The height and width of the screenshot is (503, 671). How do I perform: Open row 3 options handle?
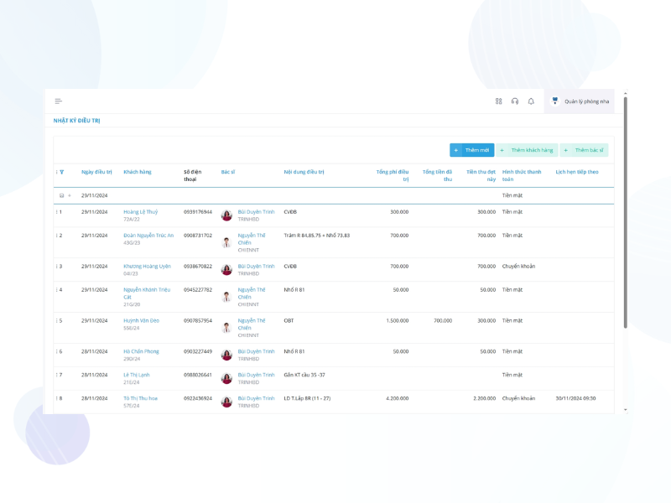[x=56, y=266]
